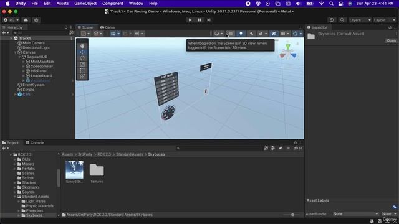Open Gizmos dropdown arrow
The image size is (399, 224).
[x=300, y=34]
